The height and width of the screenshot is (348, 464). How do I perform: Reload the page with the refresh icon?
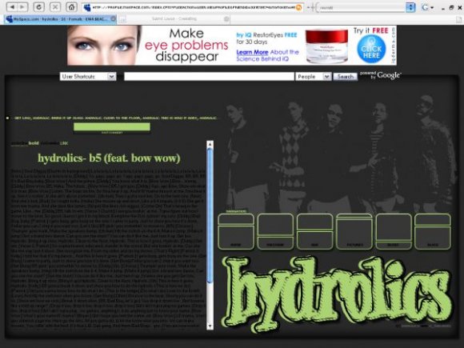click(x=38, y=7)
